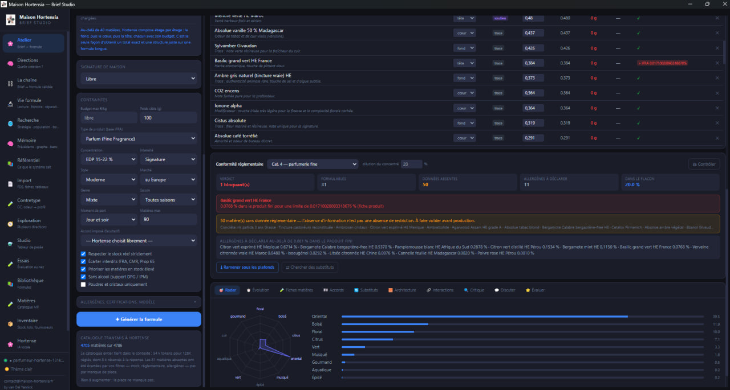Image resolution: width=730 pixels, height=390 pixels.
Task: Open the Atelier section icon in sidebar
Action: pyautogui.click(x=10, y=43)
